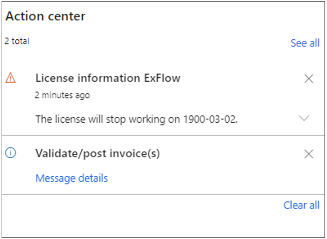
Task: Expand the license message with the chevron
Action: point(304,118)
